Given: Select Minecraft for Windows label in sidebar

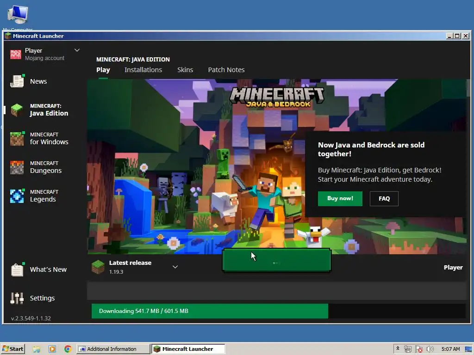Looking at the screenshot, I should 49,139.
